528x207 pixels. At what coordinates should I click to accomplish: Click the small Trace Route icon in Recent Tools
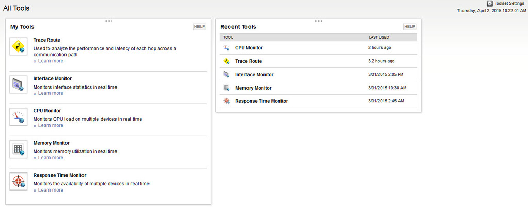click(226, 61)
